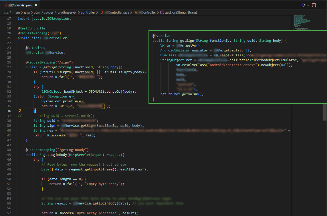Click the method icon before getSign in breadcrumbs
This screenshot has width=327, height=216.
coord(162,12)
